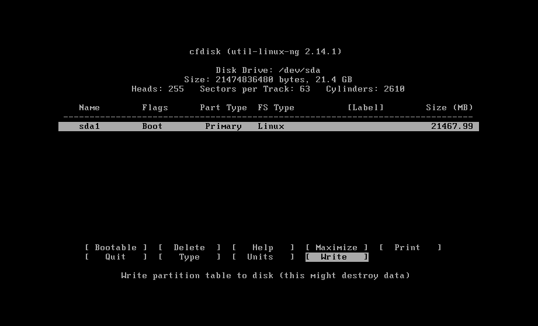This screenshot has width=538, height=326.
Task: Select the Quit menu option
Action: (x=116, y=257)
